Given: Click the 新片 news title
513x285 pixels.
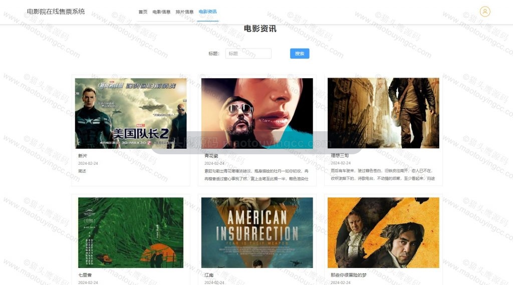Looking at the screenshot, I should [83, 156].
